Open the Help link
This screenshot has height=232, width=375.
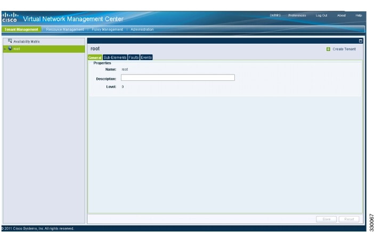pos(358,15)
